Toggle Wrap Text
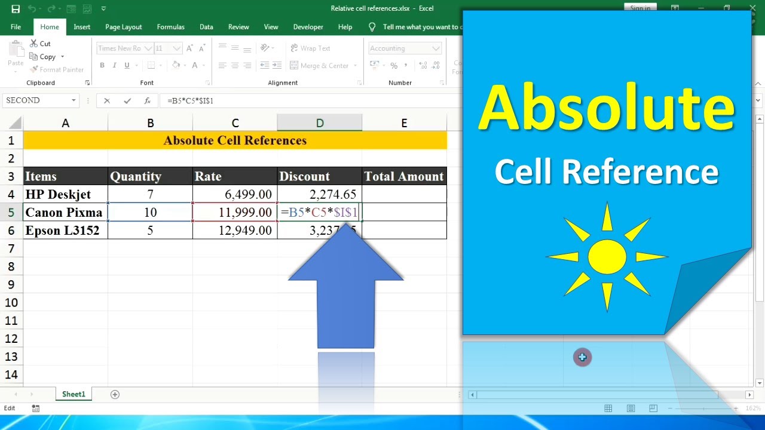This screenshot has height=430, width=765. pyautogui.click(x=310, y=48)
